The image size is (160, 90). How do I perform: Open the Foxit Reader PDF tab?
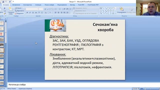93,5
